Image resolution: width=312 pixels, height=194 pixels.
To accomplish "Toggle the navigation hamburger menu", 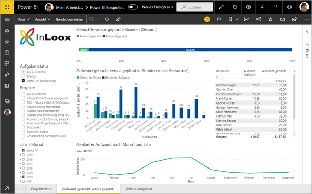I will coord(7,19).
